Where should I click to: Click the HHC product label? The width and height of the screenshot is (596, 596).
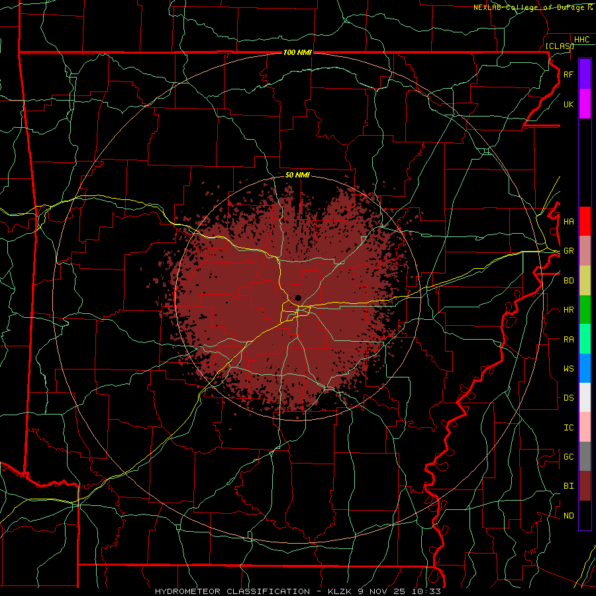coord(581,40)
